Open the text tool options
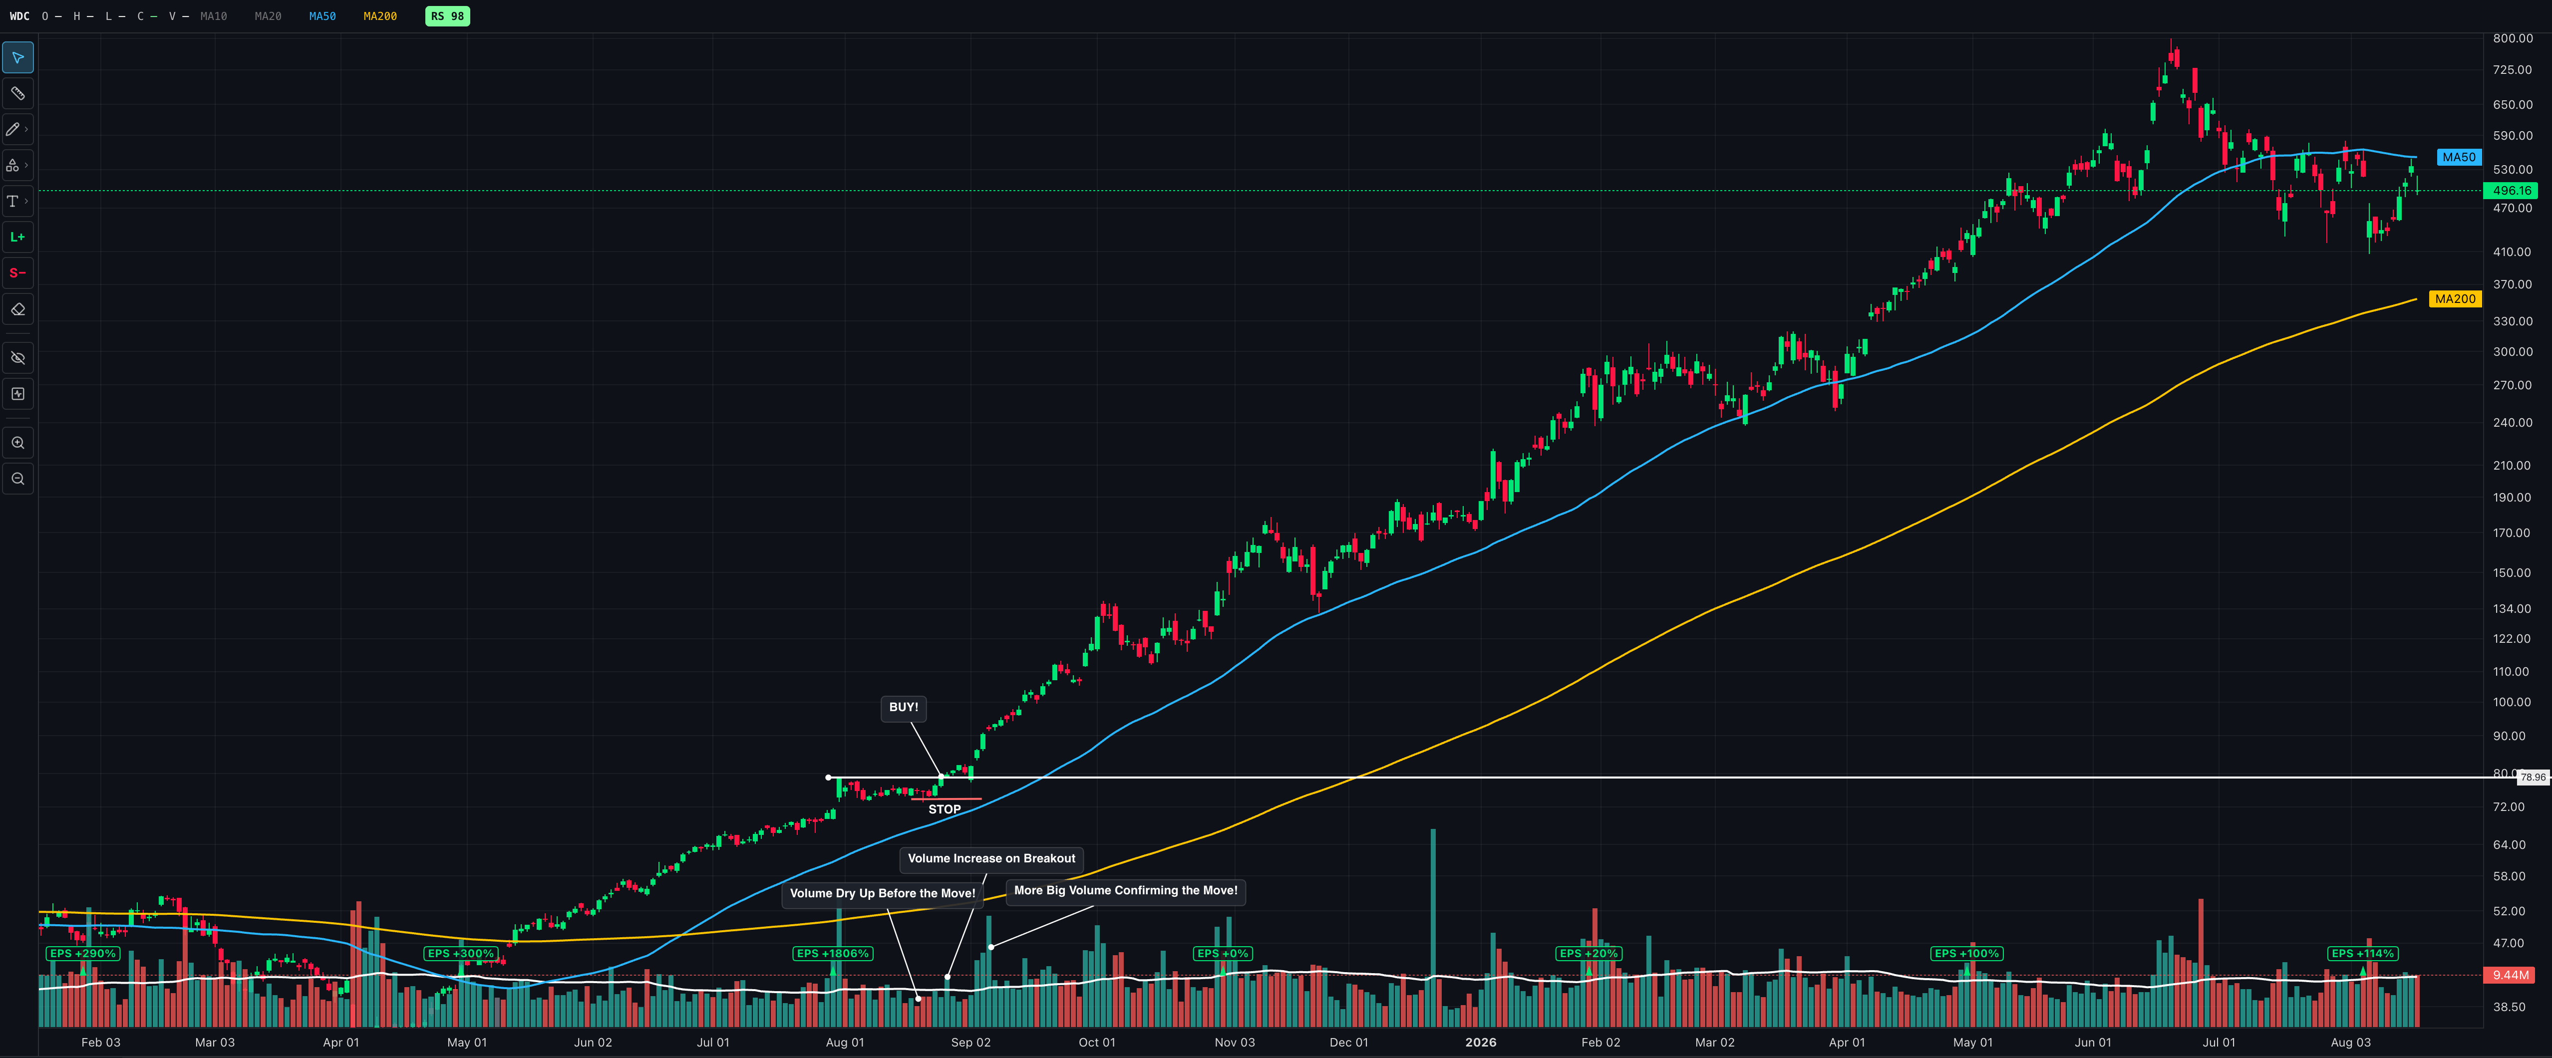 18,201
